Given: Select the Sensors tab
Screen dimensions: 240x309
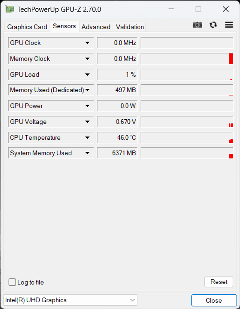Looking at the screenshot, I should pos(64,26).
